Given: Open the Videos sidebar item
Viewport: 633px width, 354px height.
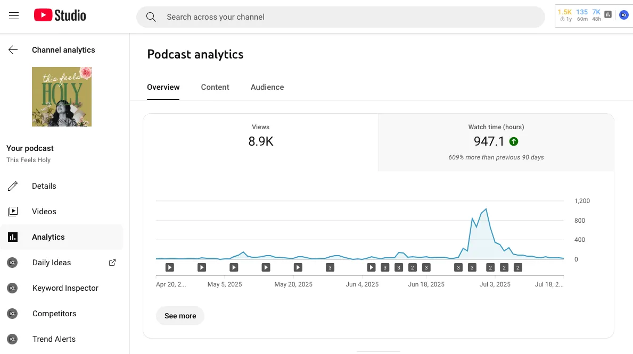Looking at the screenshot, I should tap(62, 211).
